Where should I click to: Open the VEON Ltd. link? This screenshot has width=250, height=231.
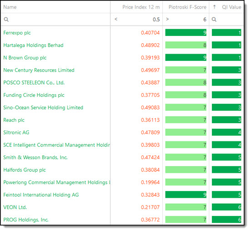15,207
